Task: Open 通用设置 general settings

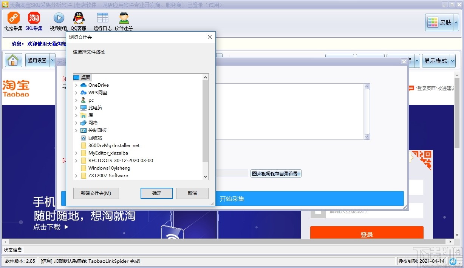Action: (37, 60)
